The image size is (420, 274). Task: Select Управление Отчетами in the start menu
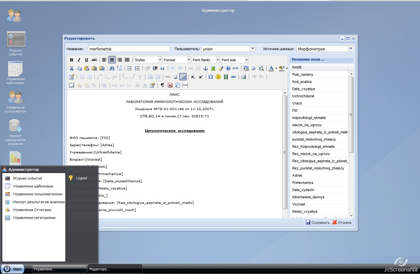(32, 210)
